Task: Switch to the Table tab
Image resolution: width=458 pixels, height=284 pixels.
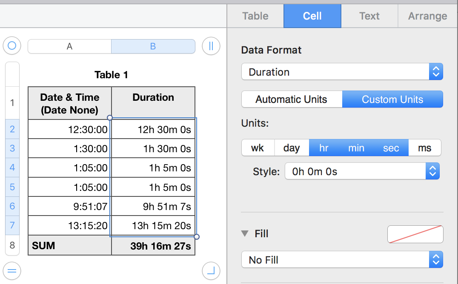Action: click(x=255, y=16)
